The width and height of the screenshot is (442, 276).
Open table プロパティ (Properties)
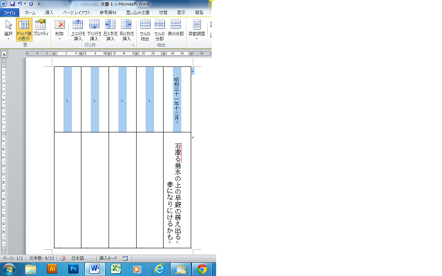[x=41, y=28]
